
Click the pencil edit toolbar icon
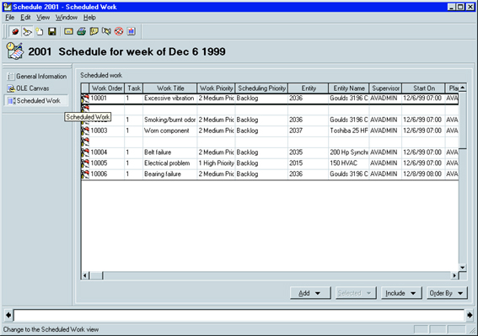coord(27,31)
